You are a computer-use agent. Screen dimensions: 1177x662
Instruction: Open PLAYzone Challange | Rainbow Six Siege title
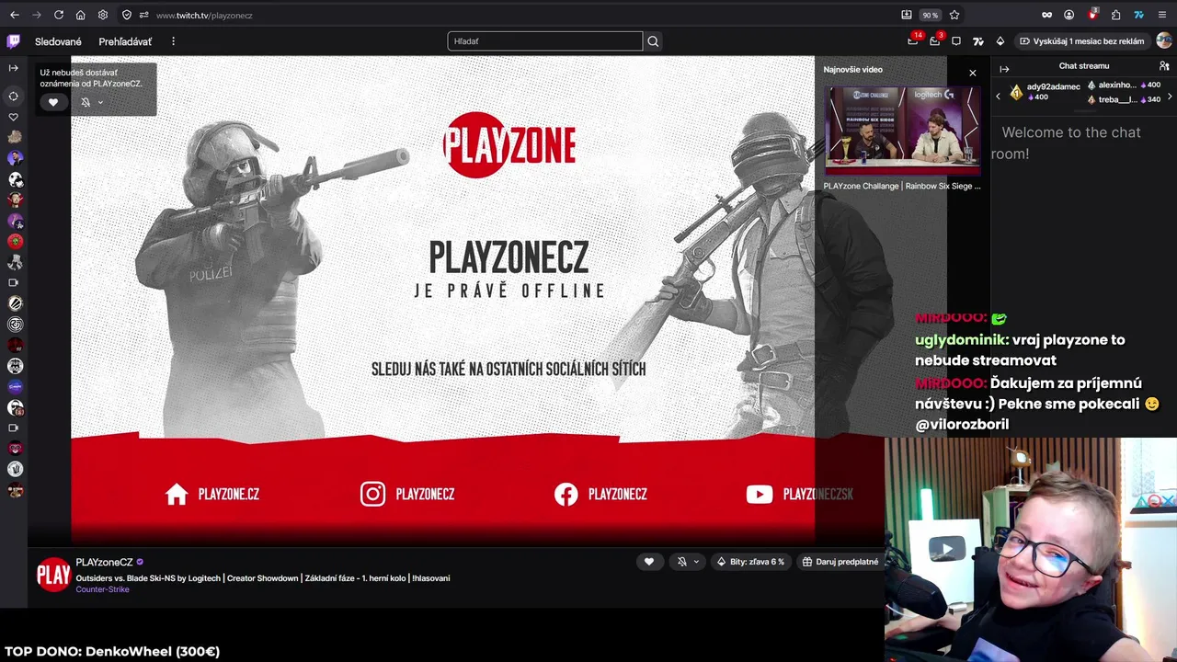(902, 186)
